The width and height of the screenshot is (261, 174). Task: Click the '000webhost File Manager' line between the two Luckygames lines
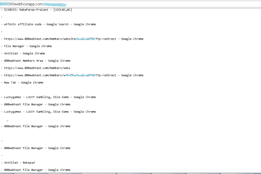(x=37, y=104)
